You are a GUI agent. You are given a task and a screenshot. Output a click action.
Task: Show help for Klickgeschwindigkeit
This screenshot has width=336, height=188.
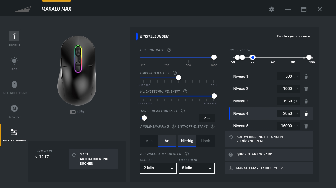click(x=185, y=91)
